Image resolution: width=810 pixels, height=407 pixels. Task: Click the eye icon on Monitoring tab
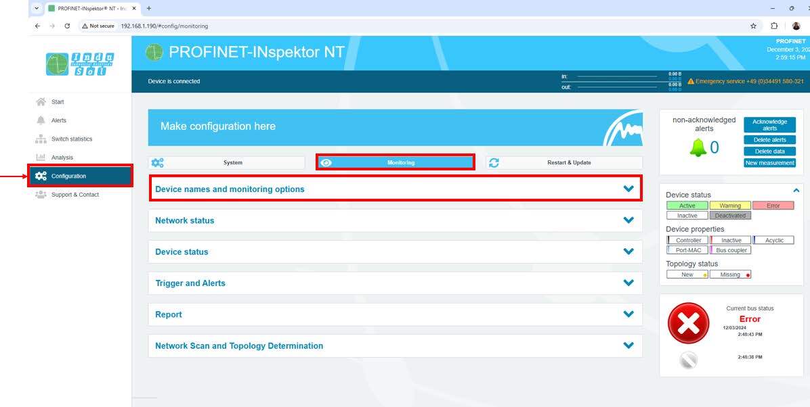pos(326,163)
